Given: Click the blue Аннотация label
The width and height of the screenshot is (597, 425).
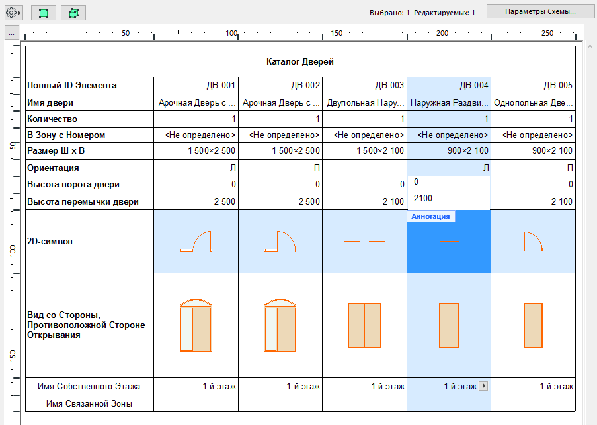Looking at the screenshot, I should [x=430, y=216].
